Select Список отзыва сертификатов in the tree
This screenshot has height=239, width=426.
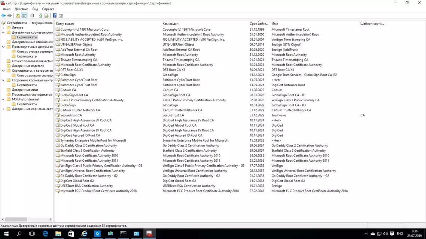click(35, 52)
